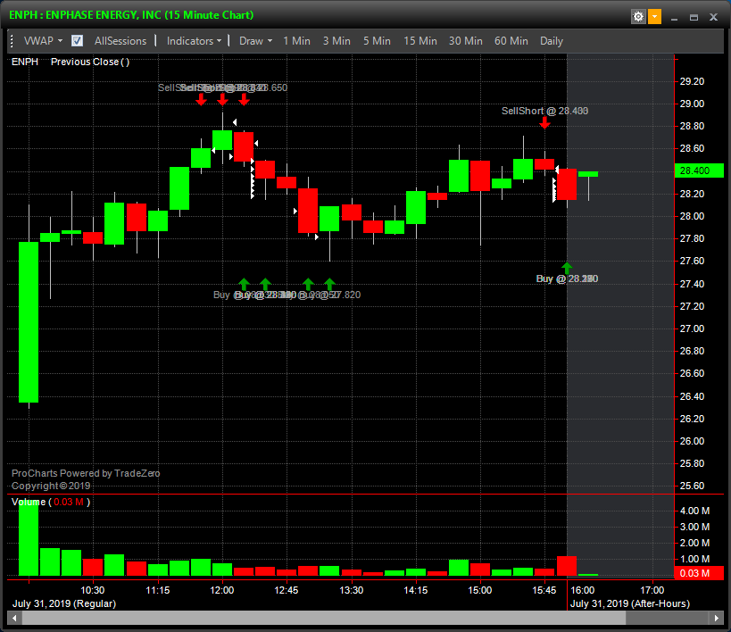Click the large green opening candle
Screen dimensions: 731x632
point(29,322)
